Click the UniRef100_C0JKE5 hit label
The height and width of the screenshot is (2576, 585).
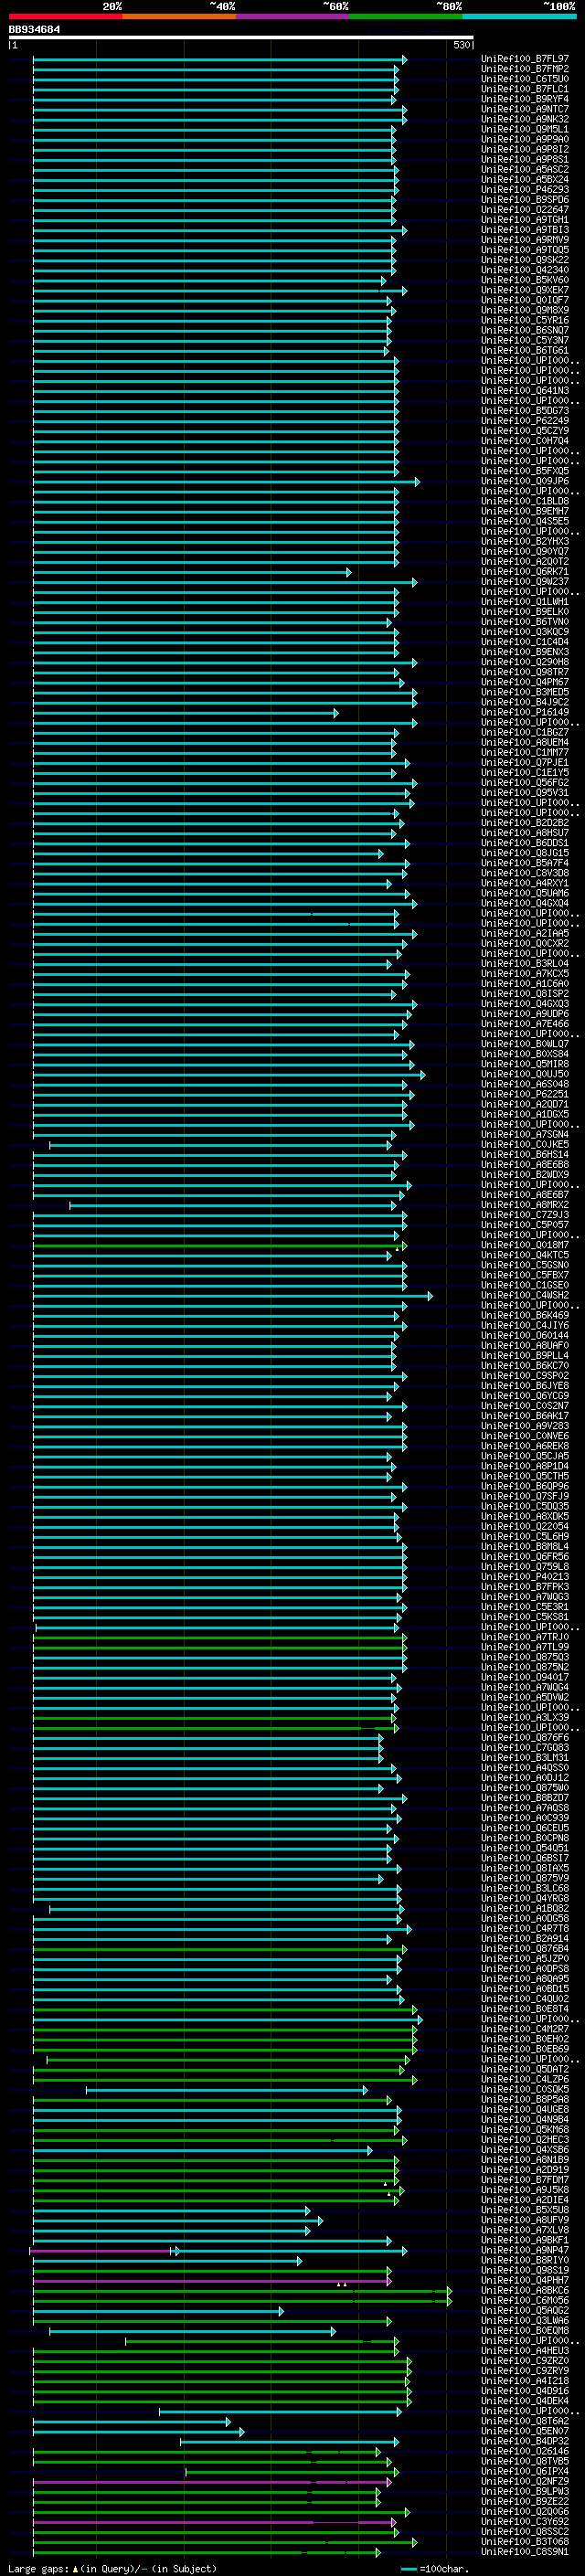tap(525, 1145)
